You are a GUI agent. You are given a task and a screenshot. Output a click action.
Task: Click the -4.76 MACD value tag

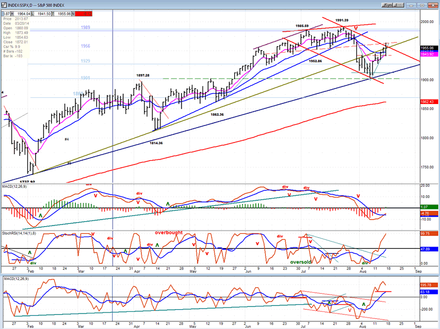[x=429, y=213]
